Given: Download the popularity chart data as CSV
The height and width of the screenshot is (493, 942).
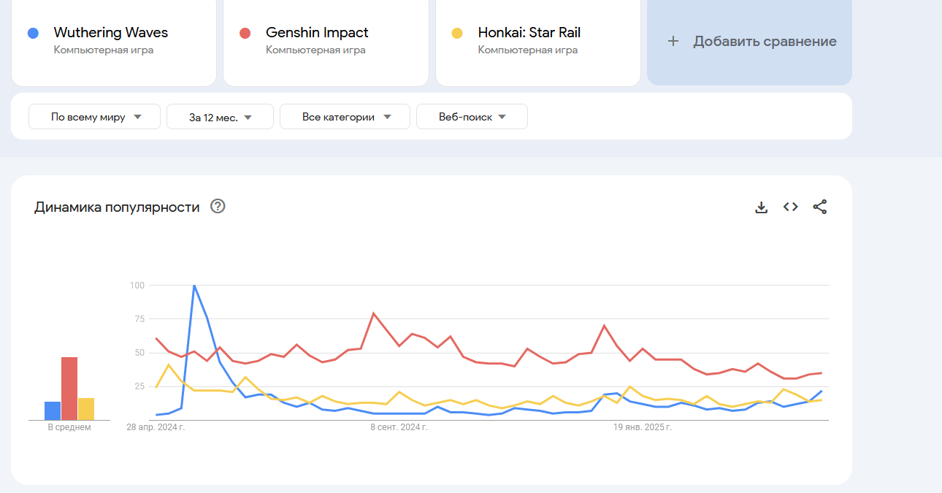Looking at the screenshot, I should [761, 207].
